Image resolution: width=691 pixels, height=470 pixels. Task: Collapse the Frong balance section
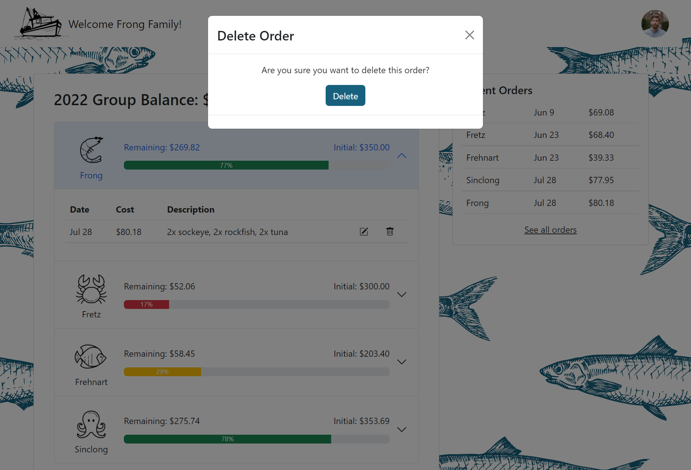click(402, 156)
